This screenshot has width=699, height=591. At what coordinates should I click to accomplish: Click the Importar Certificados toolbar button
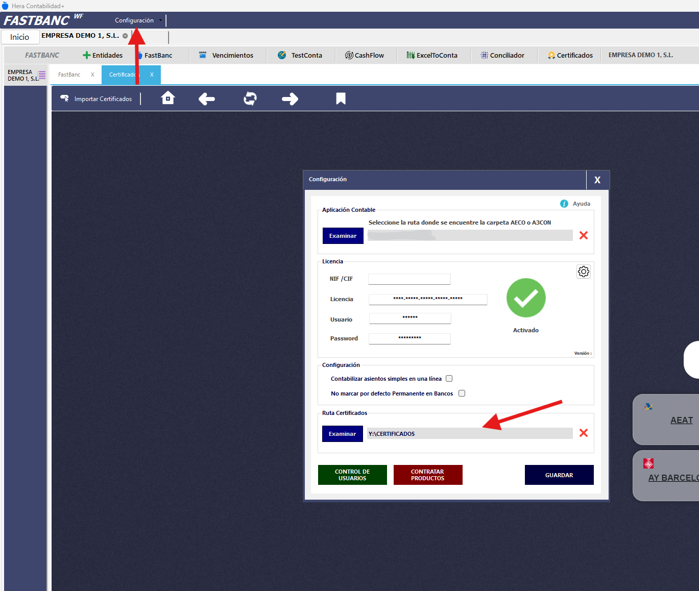tap(96, 98)
